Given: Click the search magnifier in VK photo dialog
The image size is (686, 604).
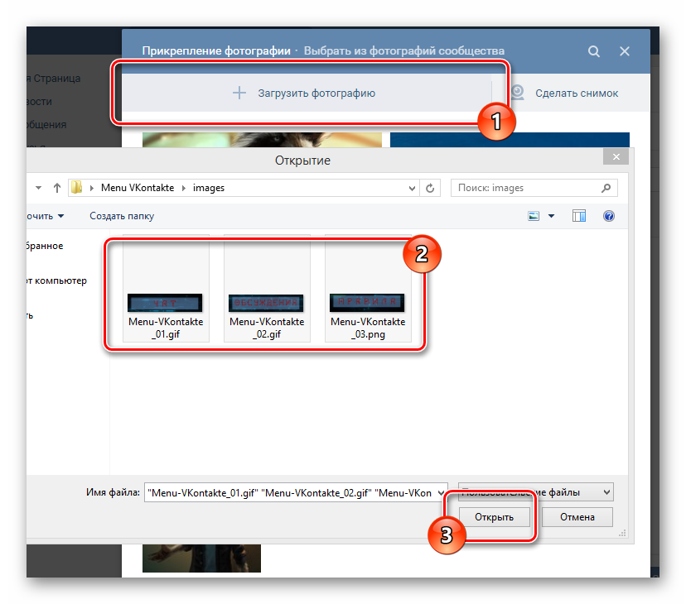Looking at the screenshot, I should pyautogui.click(x=594, y=51).
